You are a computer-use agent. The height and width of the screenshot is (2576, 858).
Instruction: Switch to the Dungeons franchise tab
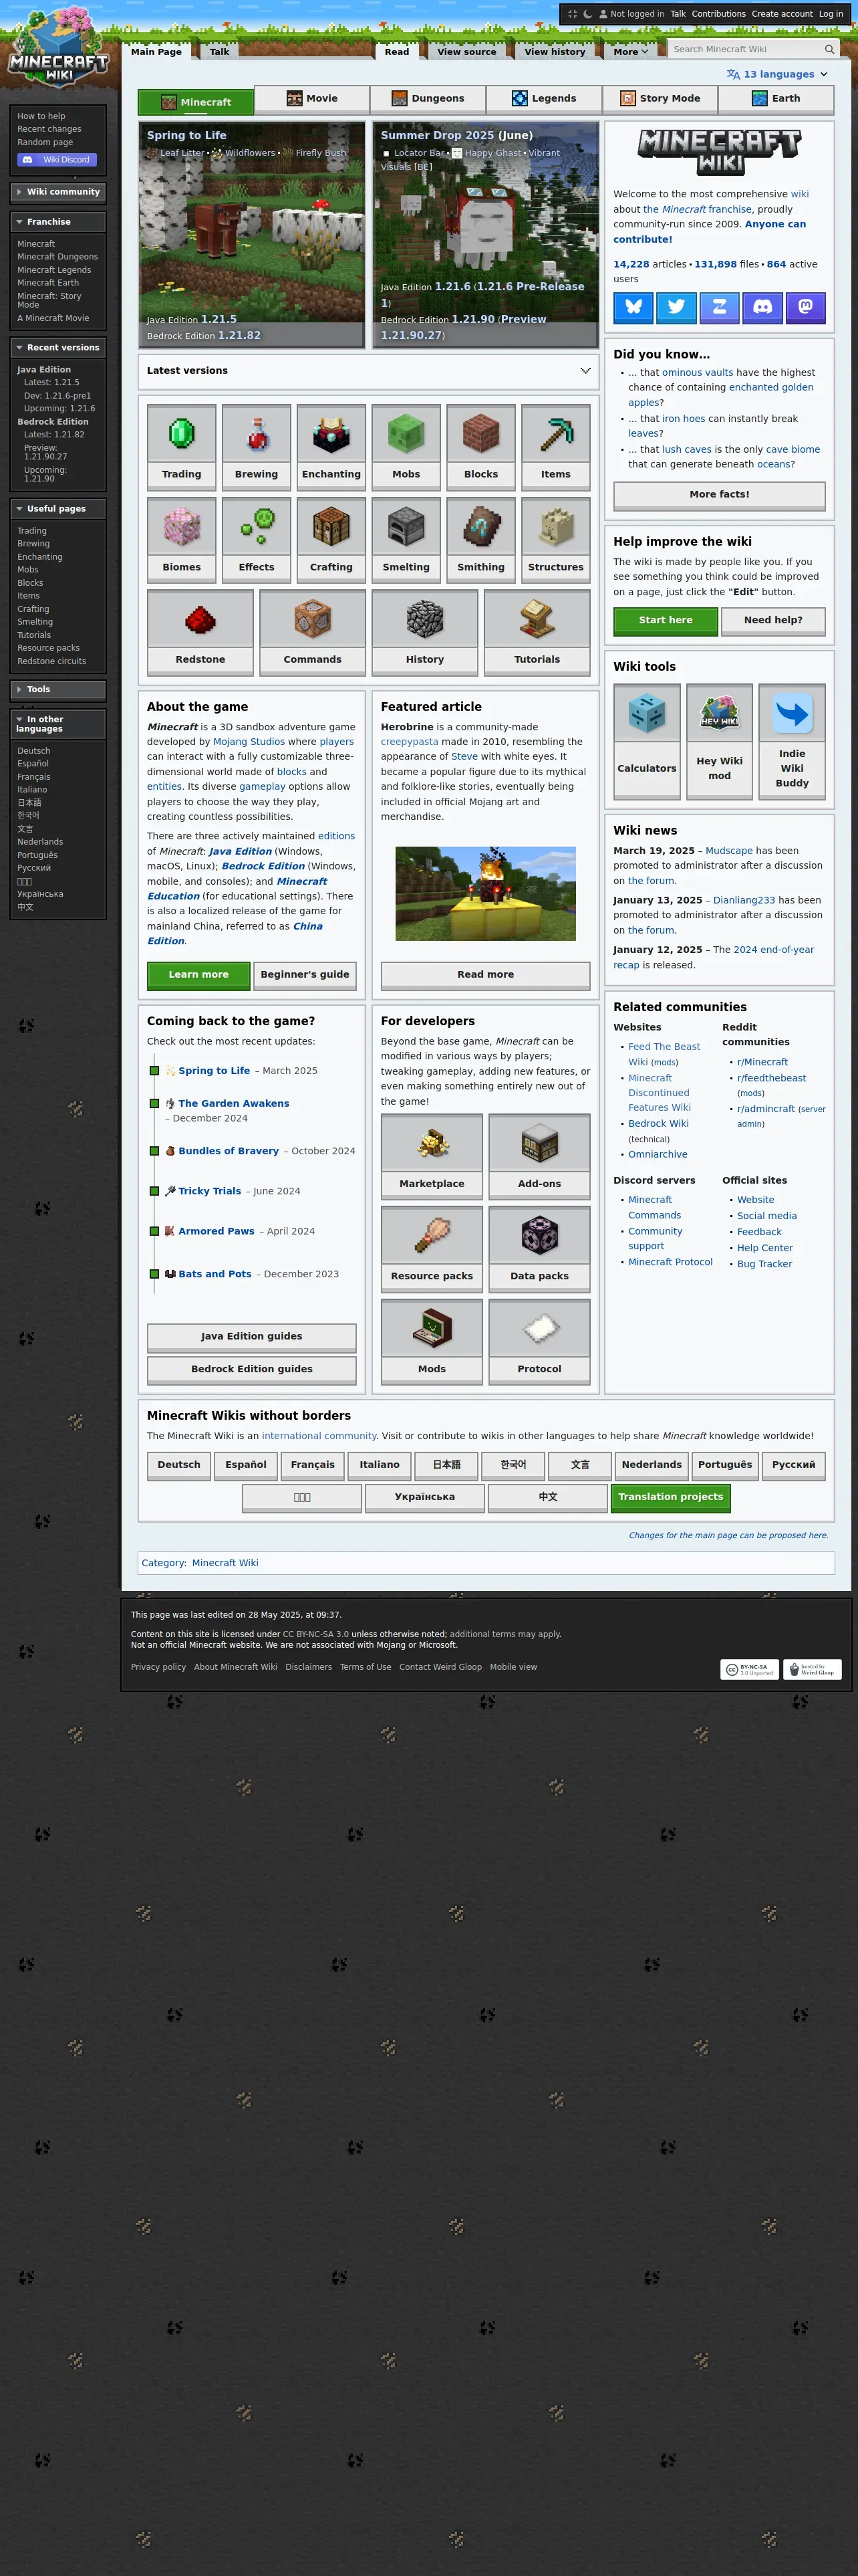pyautogui.click(x=428, y=99)
